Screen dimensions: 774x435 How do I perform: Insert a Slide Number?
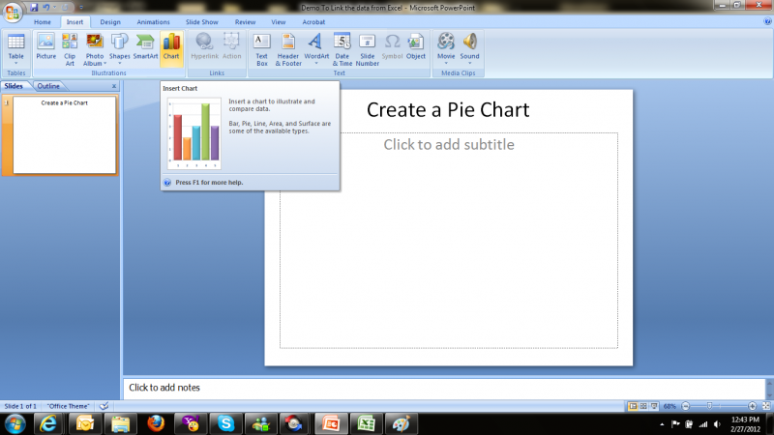click(x=368, y=46)
